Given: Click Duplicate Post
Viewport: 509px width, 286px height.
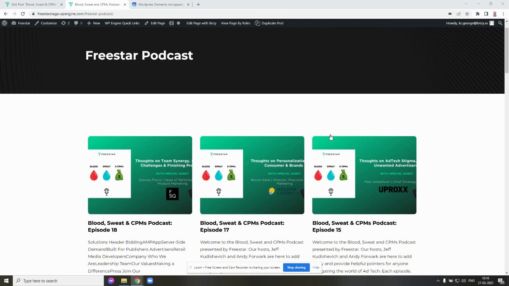Looking at the screenshot, I should 269,23.
